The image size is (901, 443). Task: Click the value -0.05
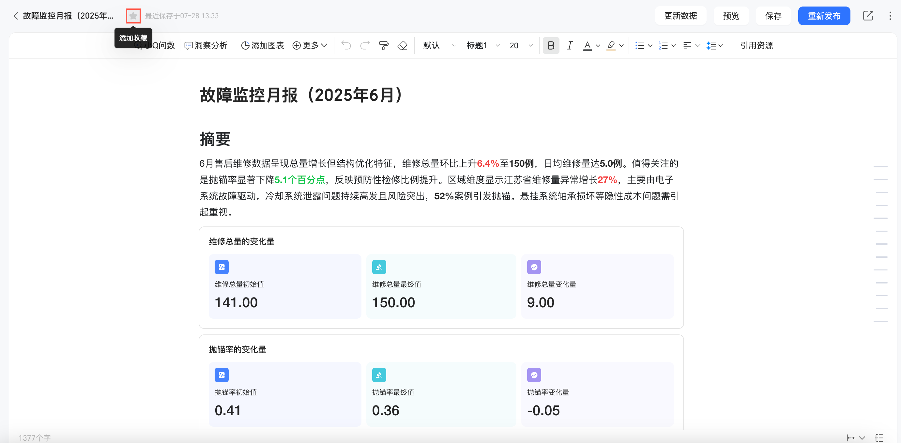pyautogui.click(x=543, y=410)
